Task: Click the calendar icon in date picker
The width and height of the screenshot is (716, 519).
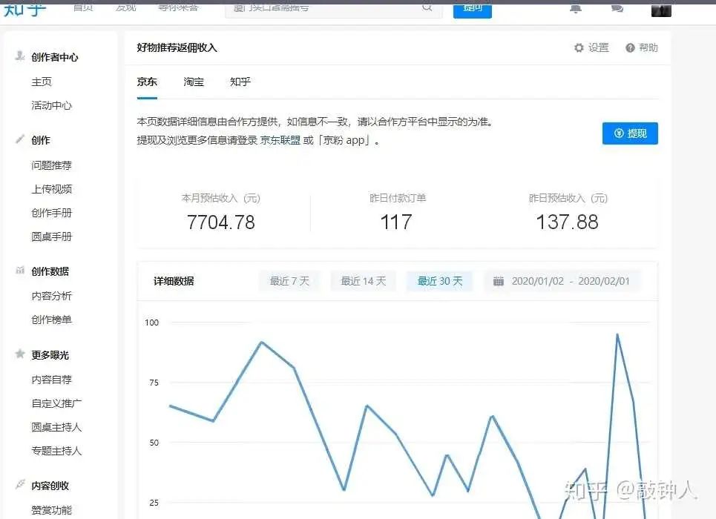Action: point(498,281)
